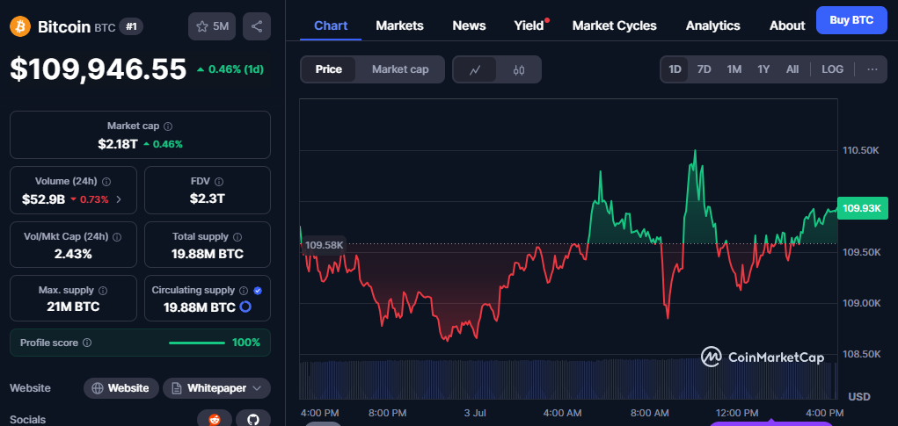
Task: Click the 21M BTC max supply value
Action: [x=73, y=307]
